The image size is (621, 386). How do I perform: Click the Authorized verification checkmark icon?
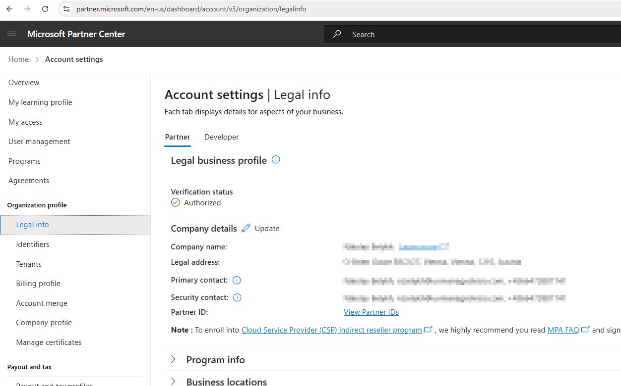point(176,202)
